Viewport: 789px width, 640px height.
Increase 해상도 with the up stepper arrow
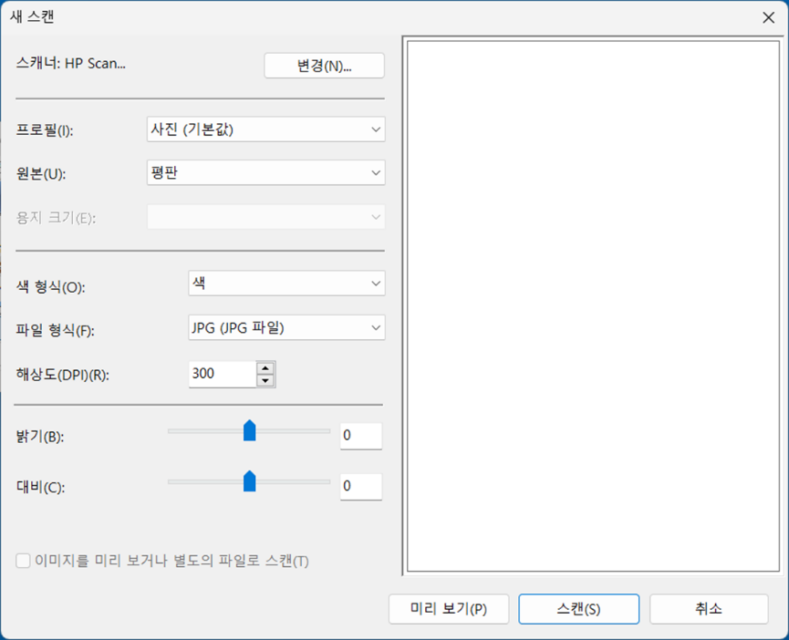point(265,368)
